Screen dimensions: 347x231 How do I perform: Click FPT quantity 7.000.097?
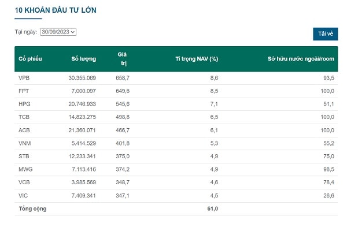pyautogui.click(x=84, y=91)
